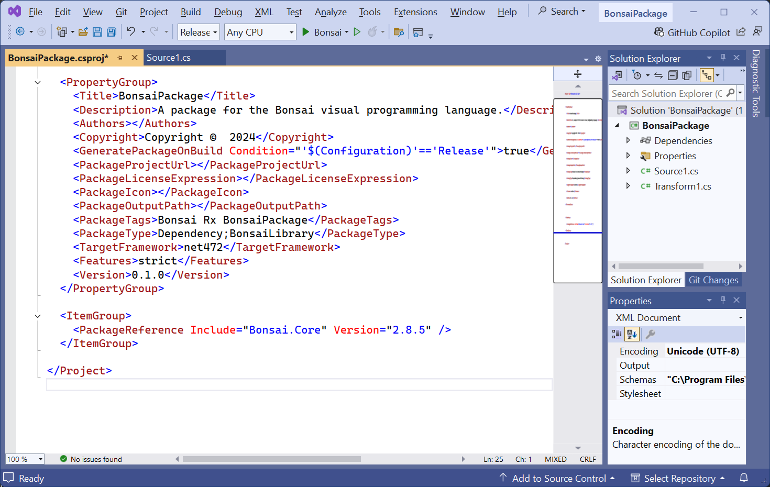Click Sync with Active Document arrows icon
770x487 pixels.
coord(658,75)
